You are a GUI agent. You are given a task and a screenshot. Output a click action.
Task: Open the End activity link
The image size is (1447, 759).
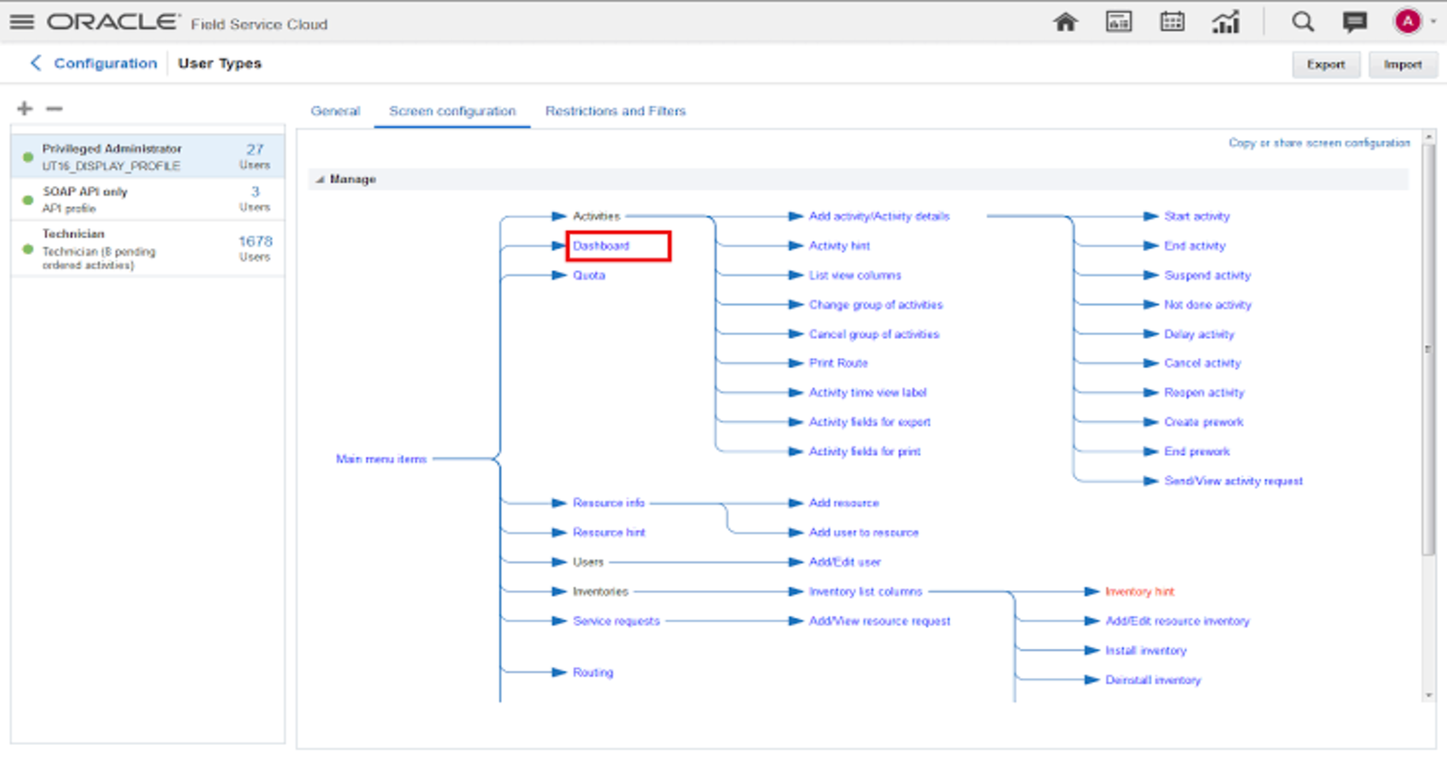1194,245
